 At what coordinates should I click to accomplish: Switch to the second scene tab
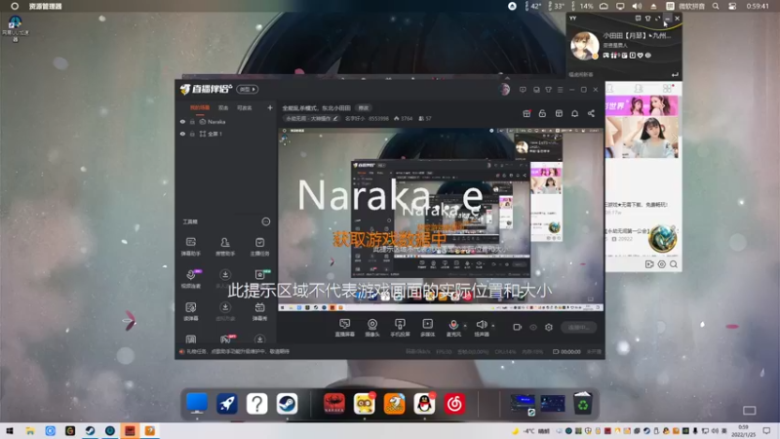click(223, 108)
